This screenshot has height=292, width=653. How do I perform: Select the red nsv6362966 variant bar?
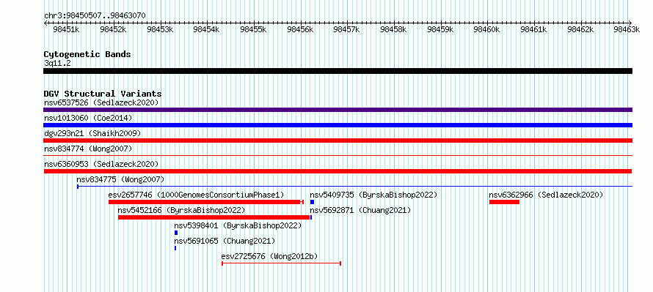click(504, 202)
